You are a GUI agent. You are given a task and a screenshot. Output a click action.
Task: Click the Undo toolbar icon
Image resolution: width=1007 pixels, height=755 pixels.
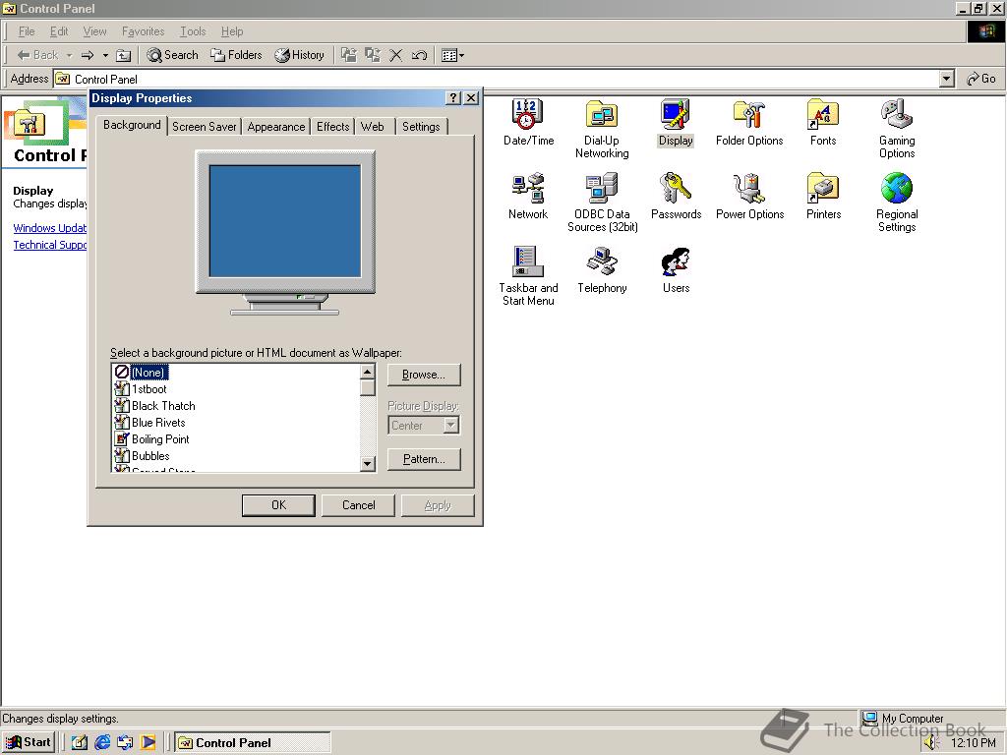point(419,55)
